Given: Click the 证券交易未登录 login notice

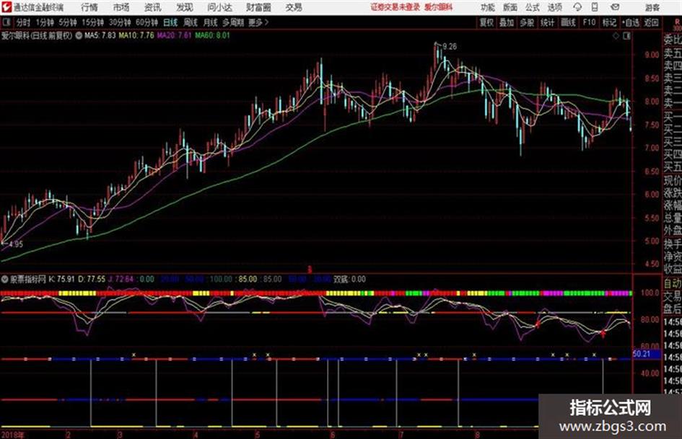Looking at the screenshot, I should (395, 7).
